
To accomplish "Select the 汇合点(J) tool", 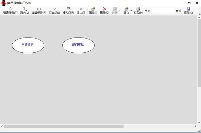I will 54,11.
